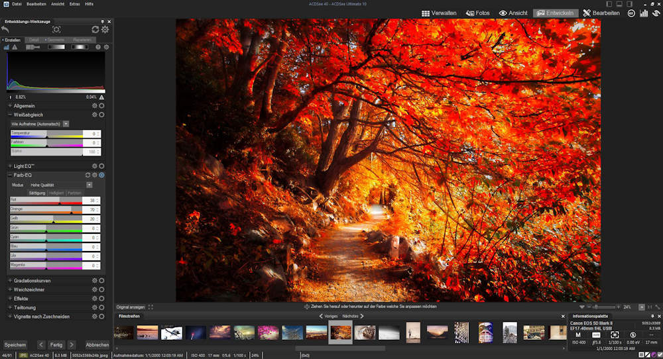
Task: Toggle the Farb-EQ enable circle
Action: 101,175
